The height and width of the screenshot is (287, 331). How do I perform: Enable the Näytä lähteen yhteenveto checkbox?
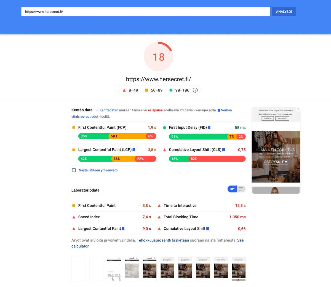pyautogui.click(x=74, y=170)
